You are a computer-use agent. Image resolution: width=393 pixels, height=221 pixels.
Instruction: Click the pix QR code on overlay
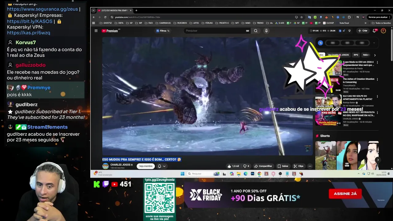point(160,198)
